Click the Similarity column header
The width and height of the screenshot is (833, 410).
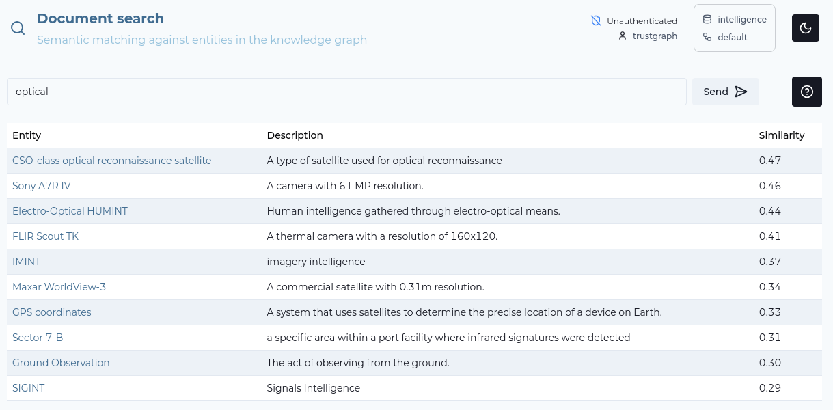pos(782,135)
